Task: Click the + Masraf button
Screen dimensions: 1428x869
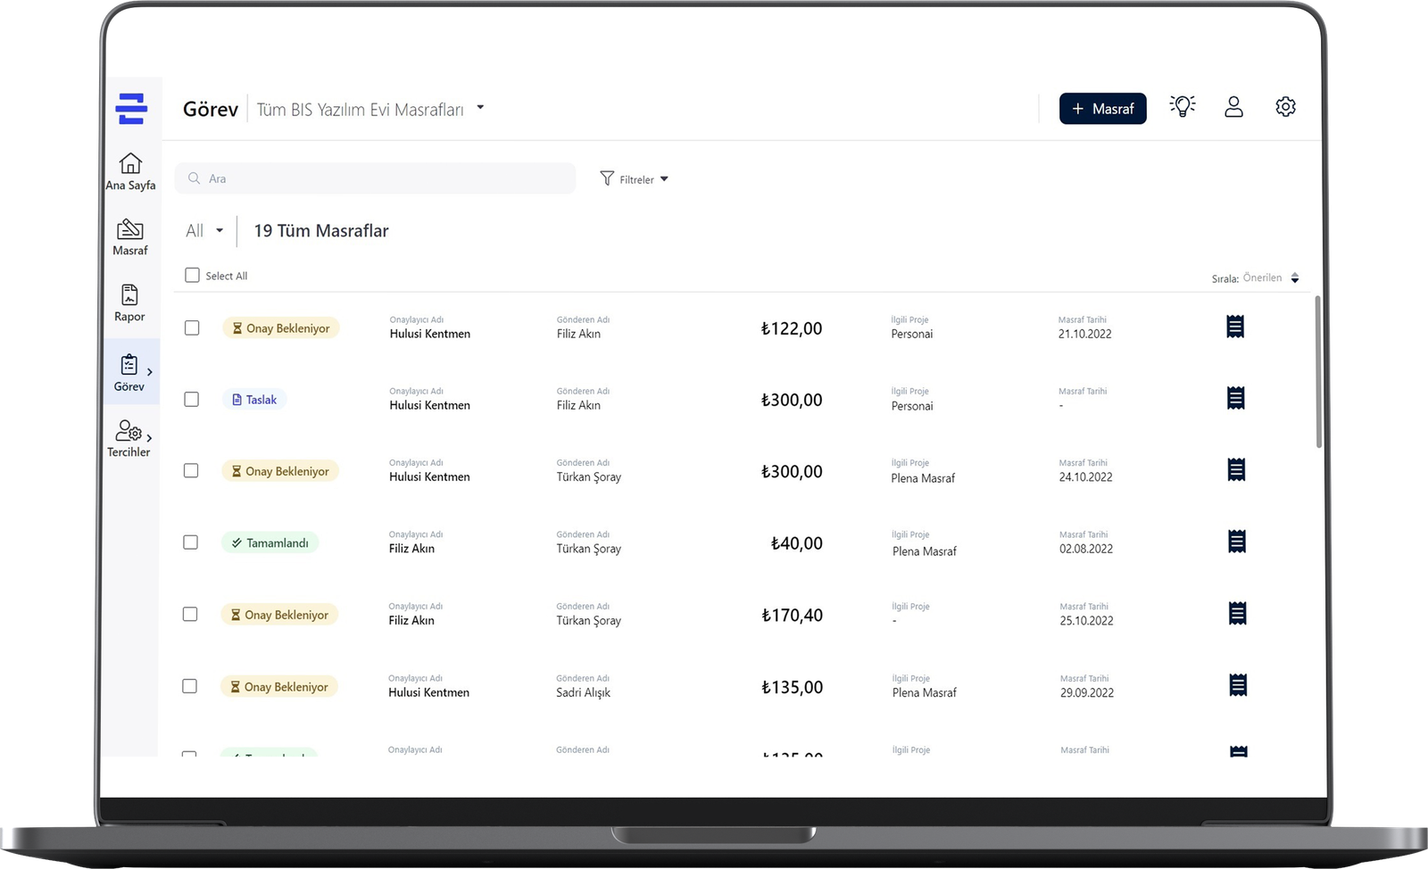Action: (1103, 109)
